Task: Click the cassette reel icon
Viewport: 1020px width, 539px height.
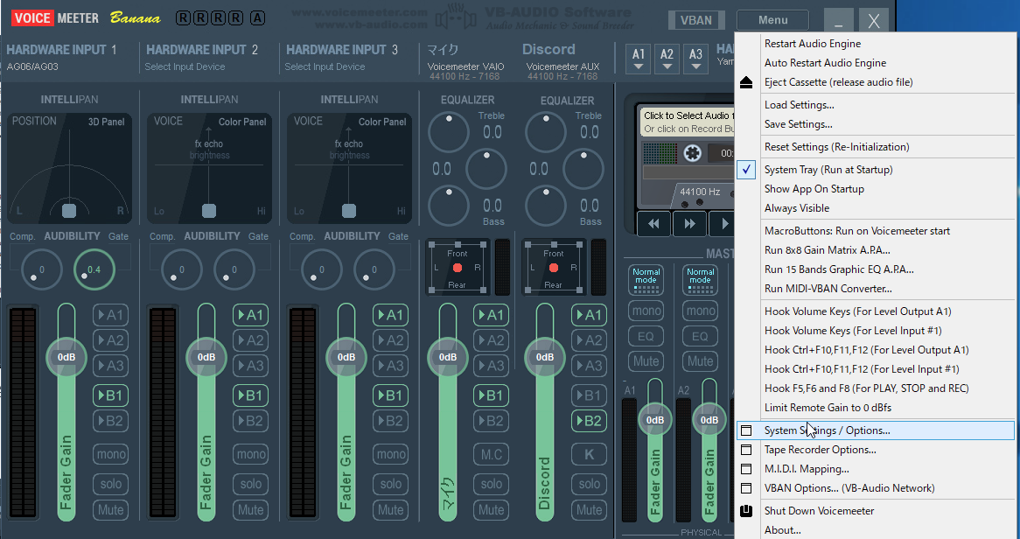Action: tap(693, 153)
